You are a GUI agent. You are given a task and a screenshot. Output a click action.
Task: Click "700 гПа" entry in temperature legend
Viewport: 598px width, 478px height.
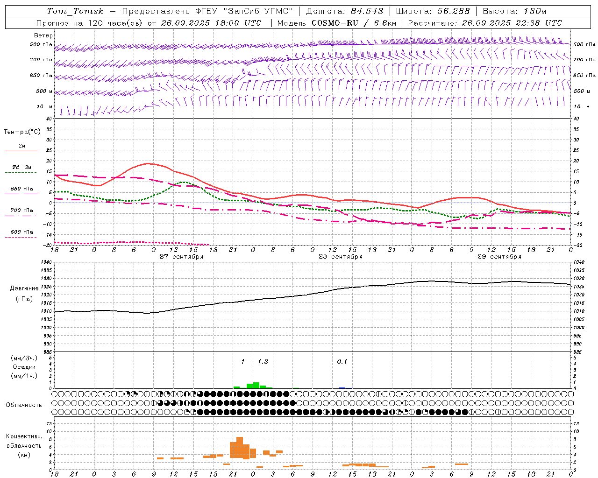[21, 210]
